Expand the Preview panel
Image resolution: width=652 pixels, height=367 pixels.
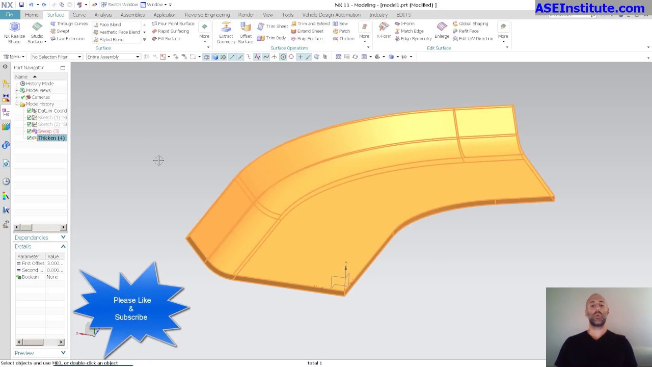pyautogui.click(x=63, y=353)
